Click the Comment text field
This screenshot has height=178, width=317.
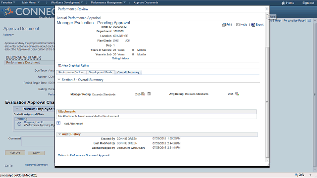coord(39,141)
